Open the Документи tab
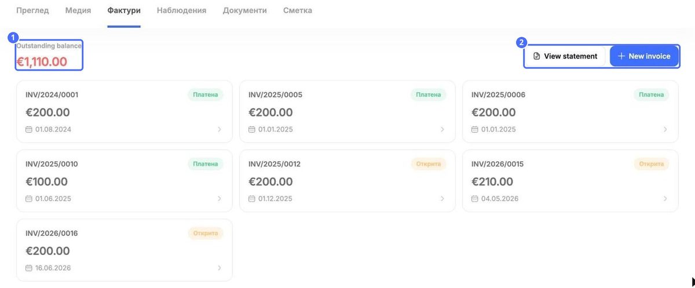Image resolution: width=695 pixels, height=288 pixels. point(245,10)
